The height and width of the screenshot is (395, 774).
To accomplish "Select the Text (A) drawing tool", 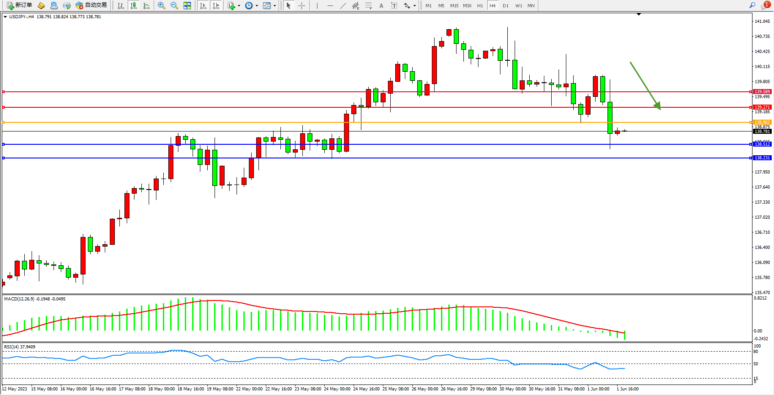I will [381, 5].
